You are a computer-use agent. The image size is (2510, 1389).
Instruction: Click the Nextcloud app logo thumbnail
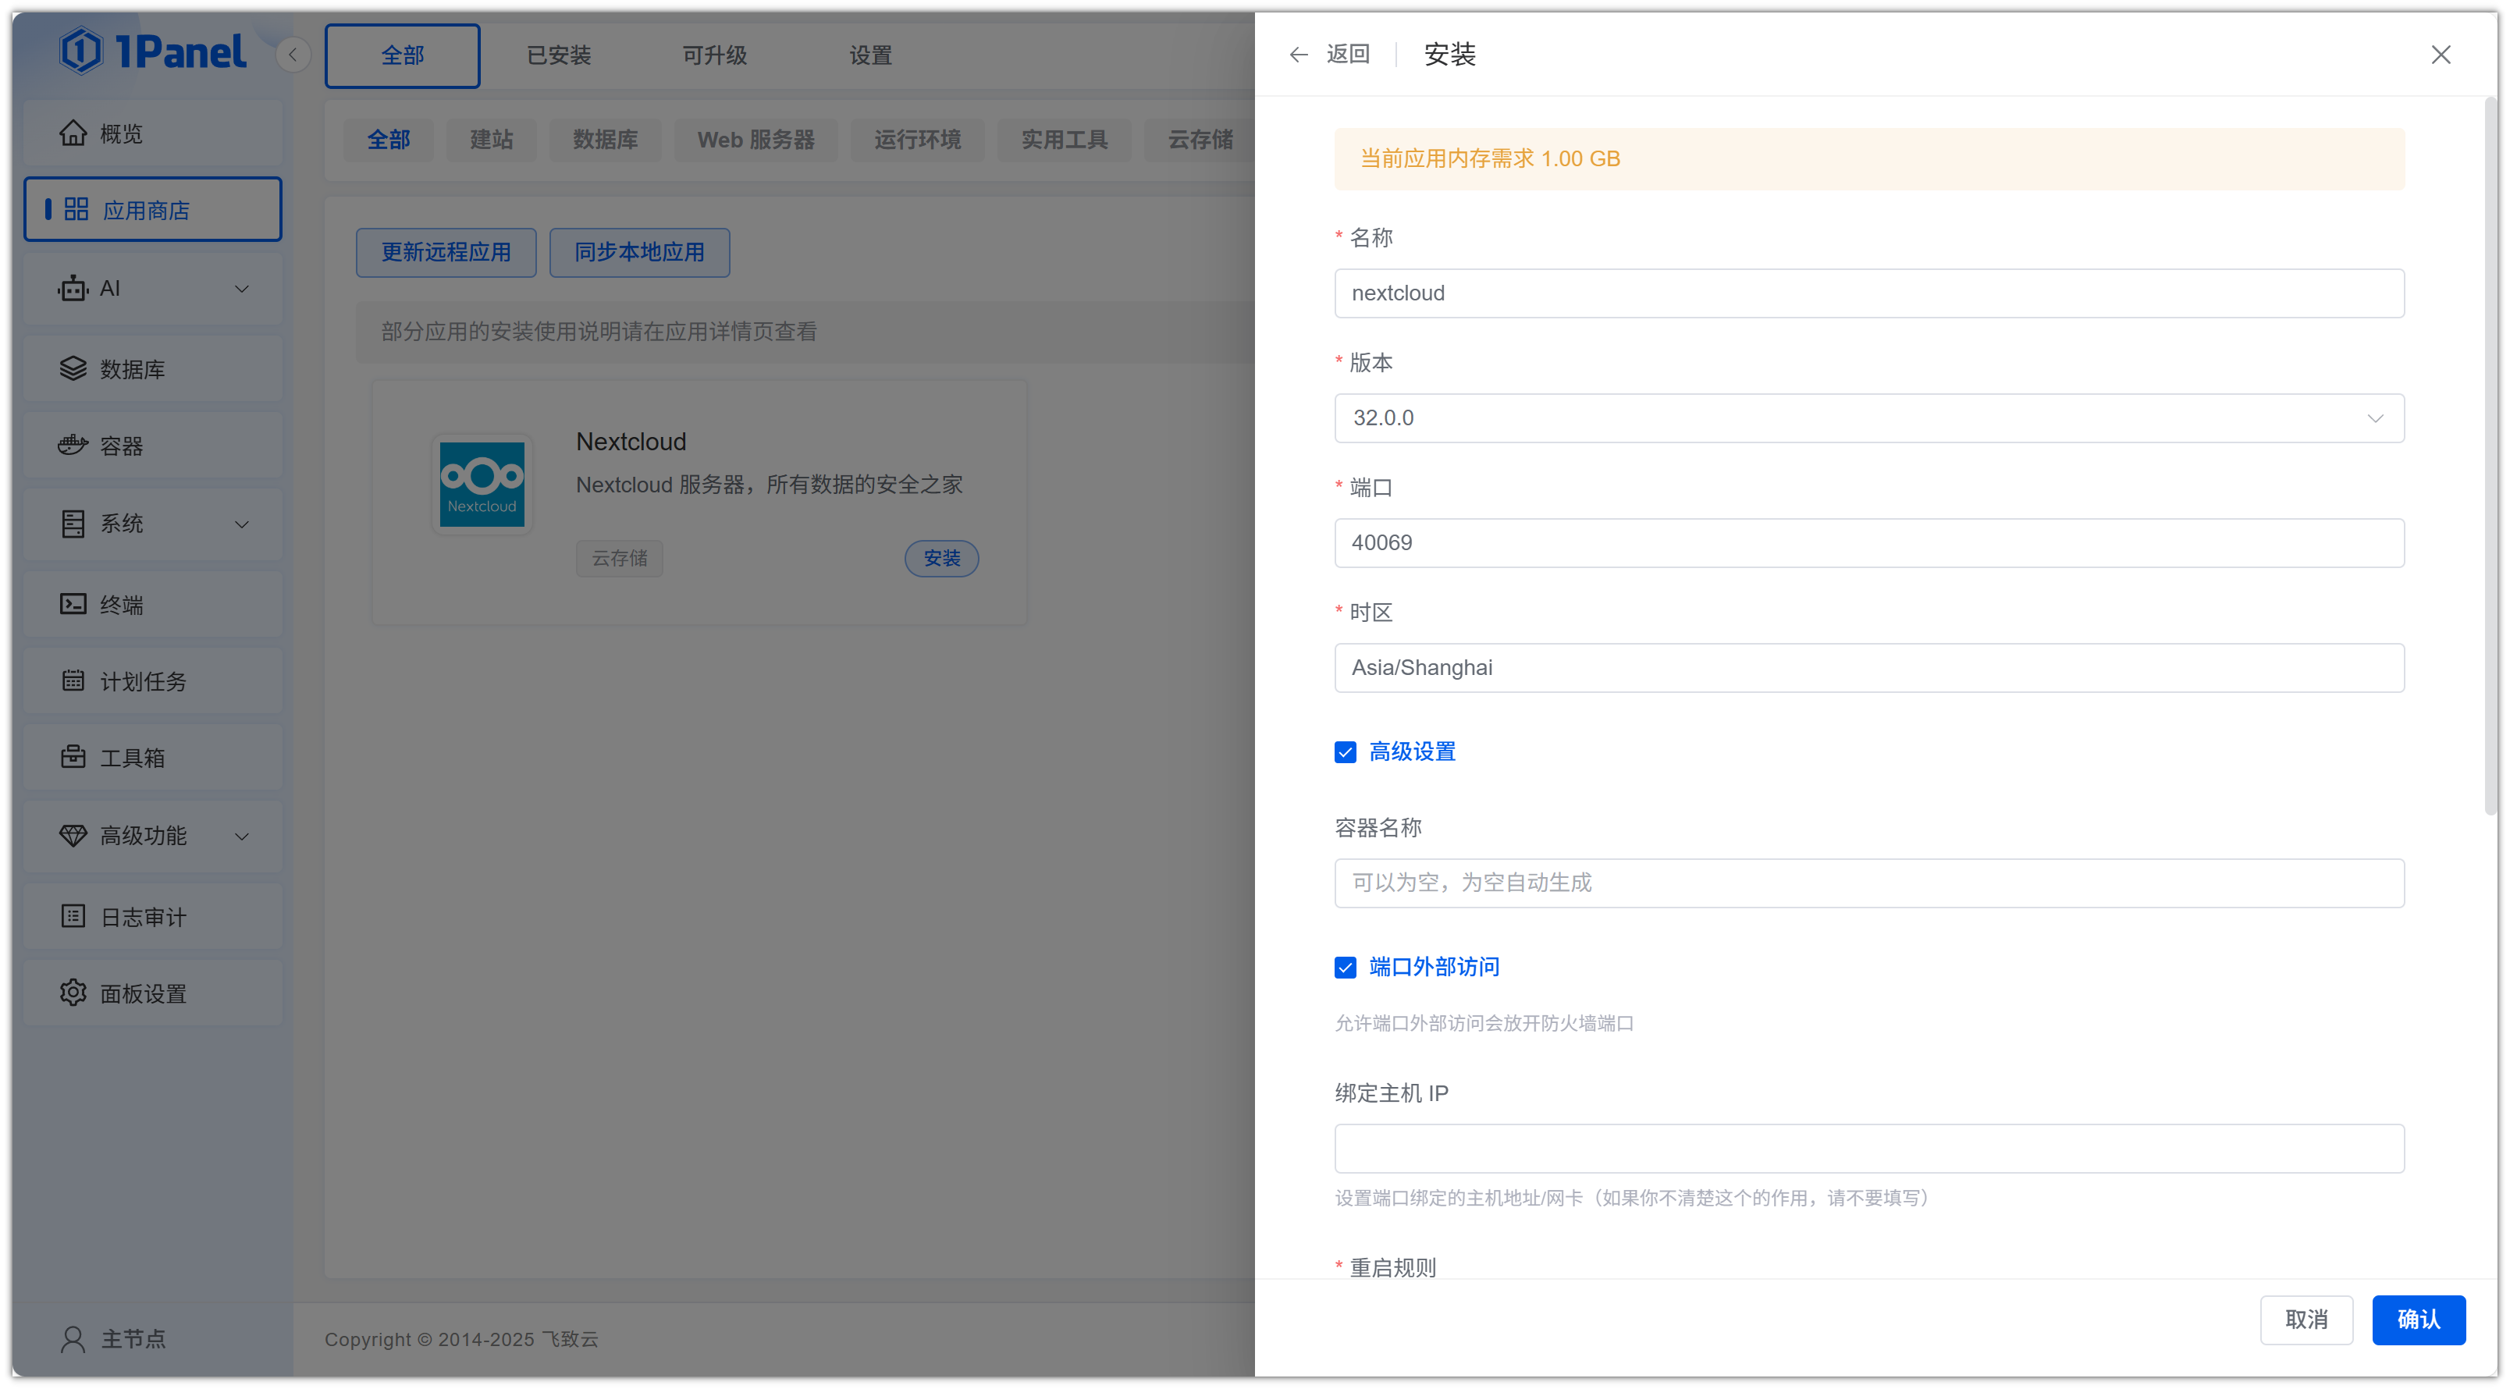[x=482, y=484]
